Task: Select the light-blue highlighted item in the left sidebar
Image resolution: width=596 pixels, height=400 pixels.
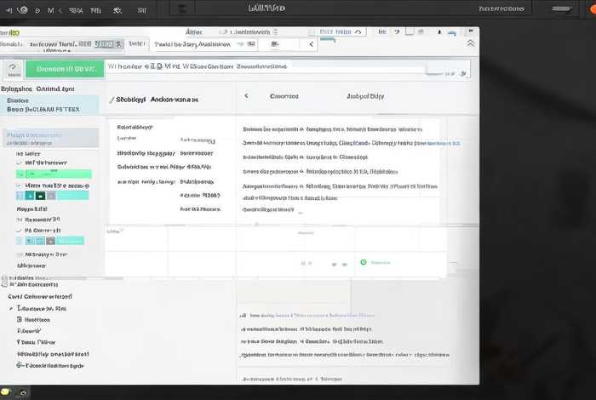Action: pyautogui.click(x=49, y=105)
